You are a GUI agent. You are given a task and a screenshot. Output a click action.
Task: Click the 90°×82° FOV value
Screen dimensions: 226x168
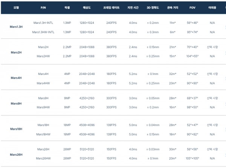(192, 134)
